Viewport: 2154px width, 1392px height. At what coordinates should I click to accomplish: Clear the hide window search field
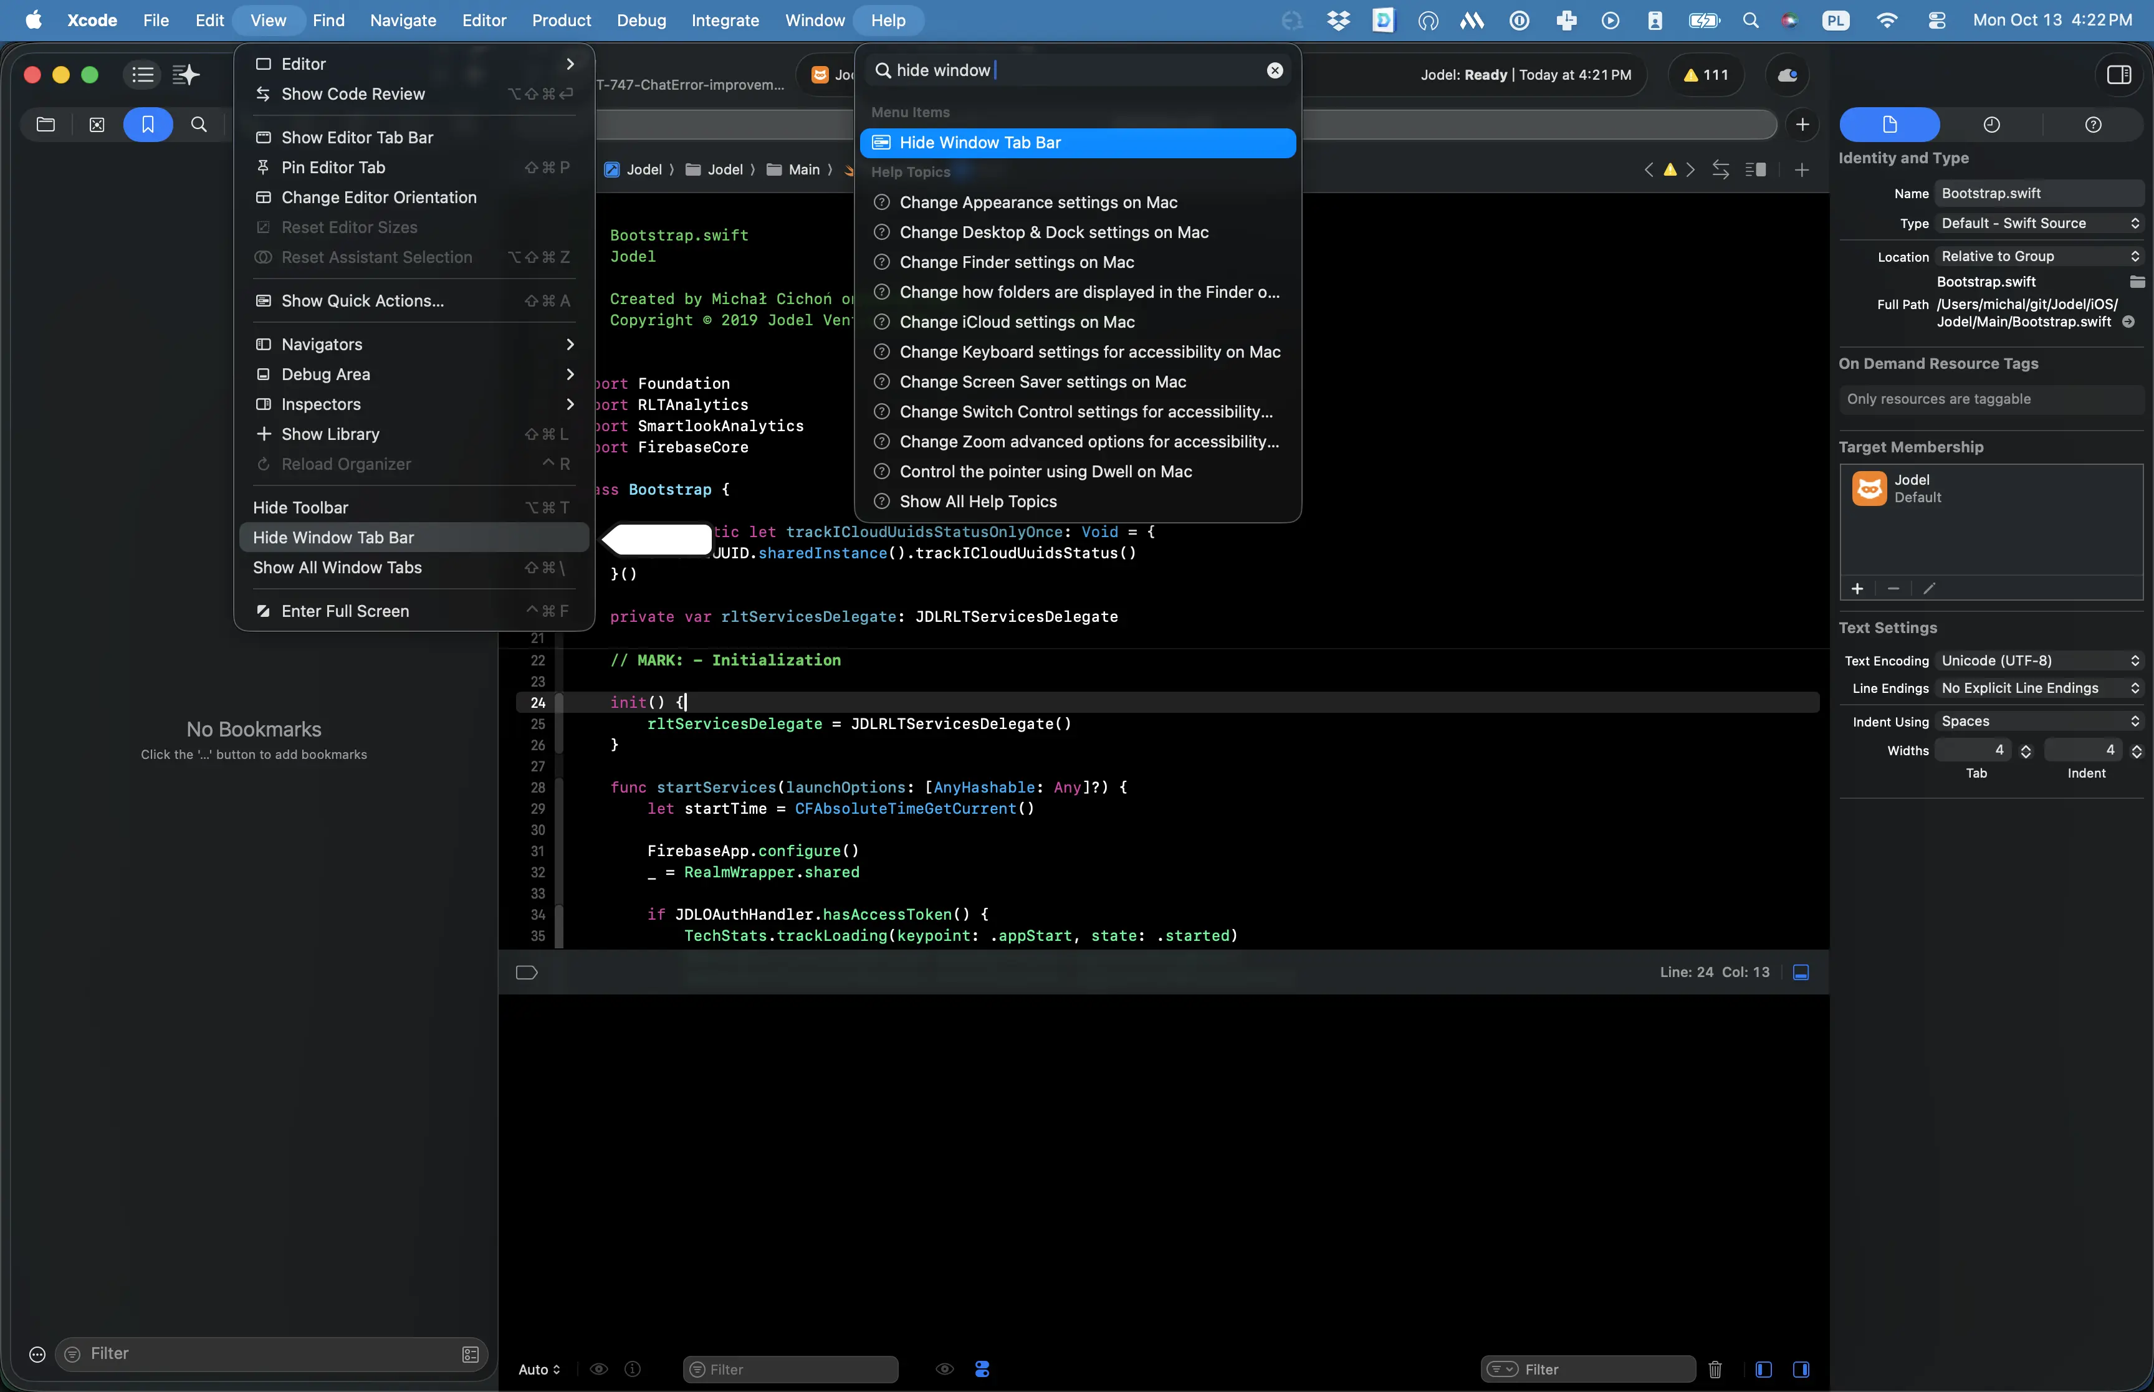(1273, 70)
